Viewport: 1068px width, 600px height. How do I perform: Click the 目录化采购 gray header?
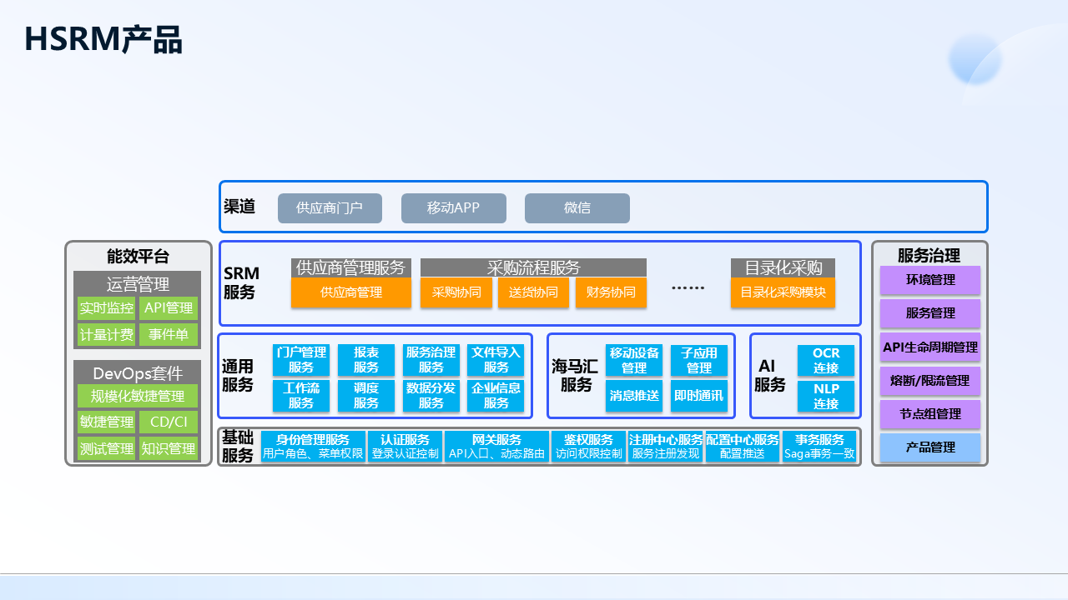[x=783, y=267]
